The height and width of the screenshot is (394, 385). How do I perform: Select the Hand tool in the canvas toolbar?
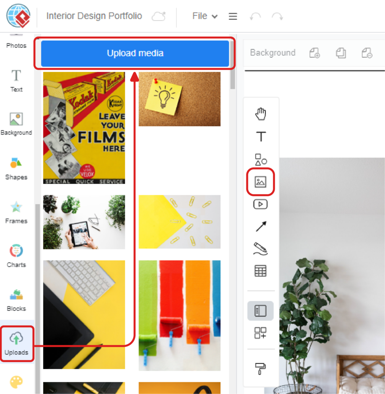coord(261,113)
